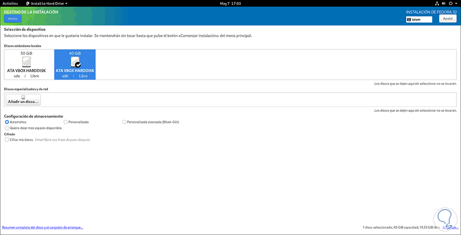
Task: Click the network icon in the top bar
Action: [437, 4]
